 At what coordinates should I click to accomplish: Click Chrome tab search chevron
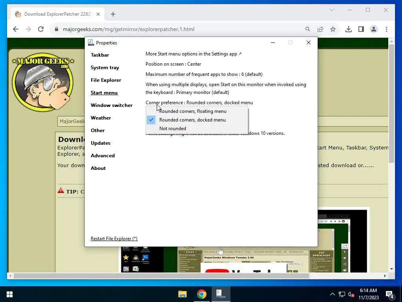(x=331, y=10)
